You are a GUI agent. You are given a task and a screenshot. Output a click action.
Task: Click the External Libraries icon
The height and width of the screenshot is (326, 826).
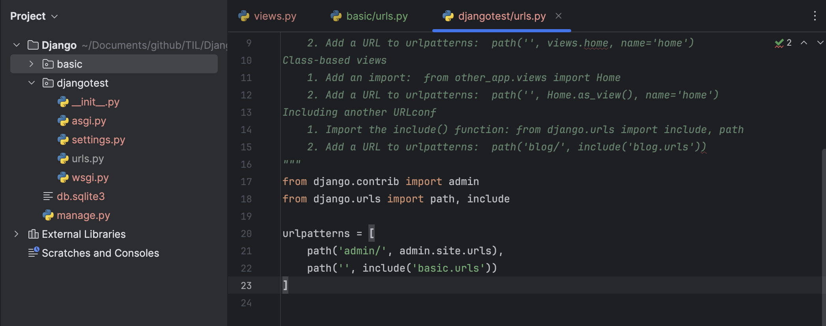point(33,234)
